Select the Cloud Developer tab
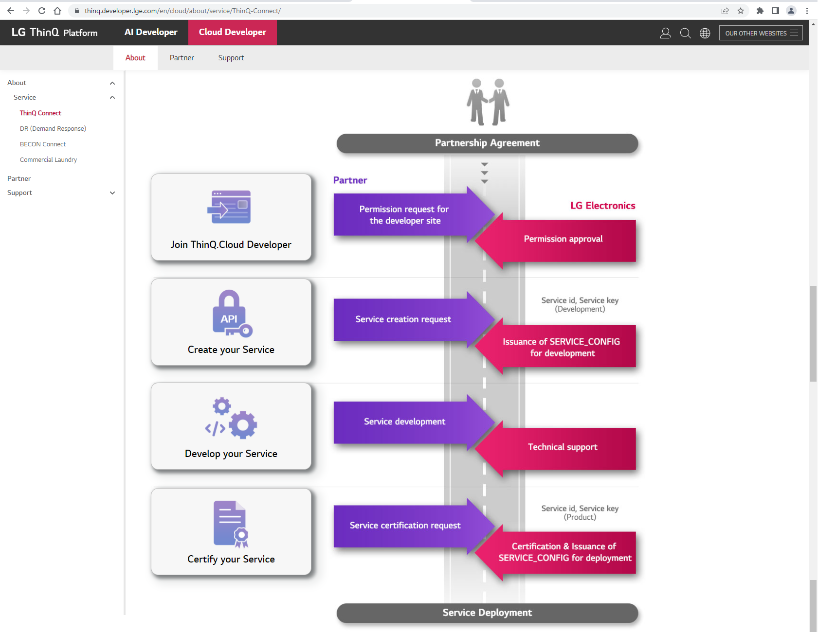The width and height of the screenshot is (818, 632). [x=233, y=33]
